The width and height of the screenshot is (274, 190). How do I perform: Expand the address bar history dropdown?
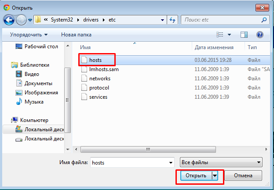click(162, 20)
